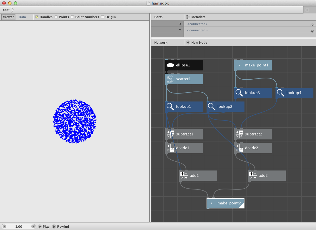Toggle the Point Numbers checkbox
Image resolution: width=316 pixels, height=230 pixels.
(x=72, y=17)
